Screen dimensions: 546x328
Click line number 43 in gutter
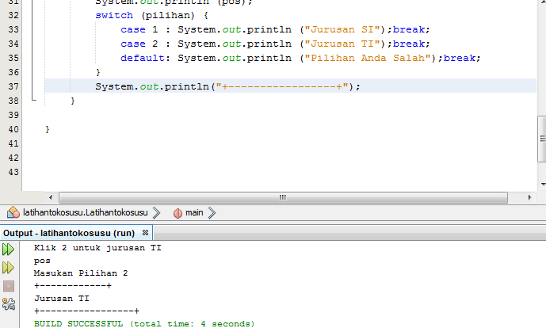(x=13, y=172)
